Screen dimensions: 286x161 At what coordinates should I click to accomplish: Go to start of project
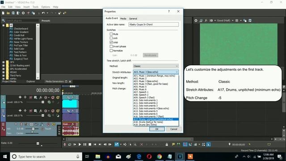point(95,144)
